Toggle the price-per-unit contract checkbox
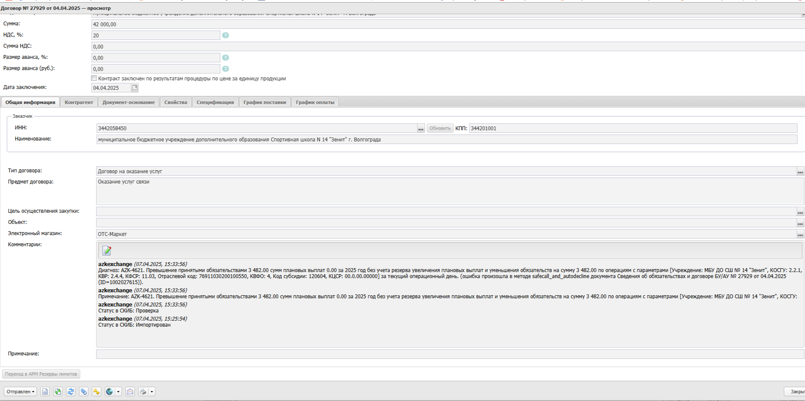This screenshot has width=805, height=401. click(x=94, y=78)
